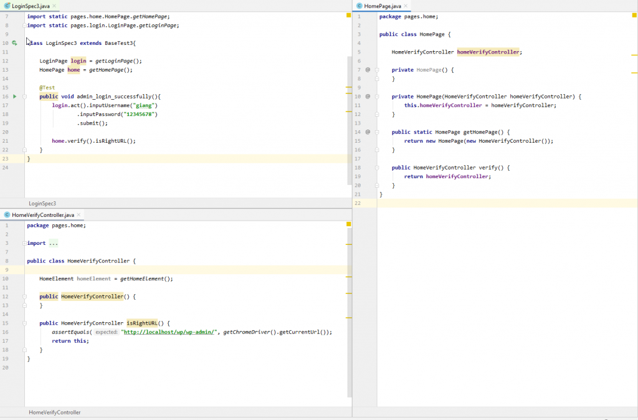Click inspection status square in LoginSpec3.java editor
Viewport: 638px width, 420px height.
(x=349, y=16)
